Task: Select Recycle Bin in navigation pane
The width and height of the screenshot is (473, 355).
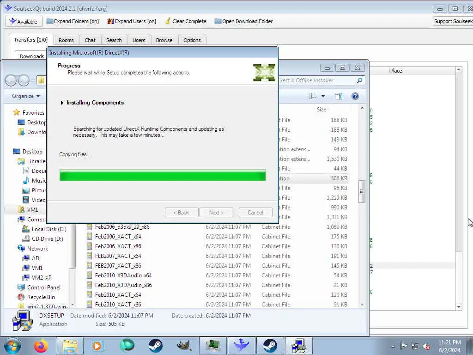Action: 36,297
